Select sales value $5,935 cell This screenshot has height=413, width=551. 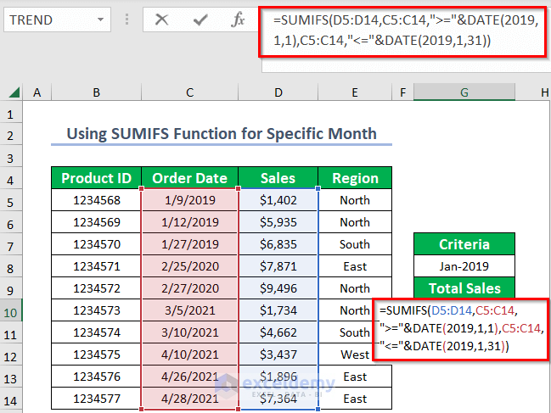(x=278, y=222)
